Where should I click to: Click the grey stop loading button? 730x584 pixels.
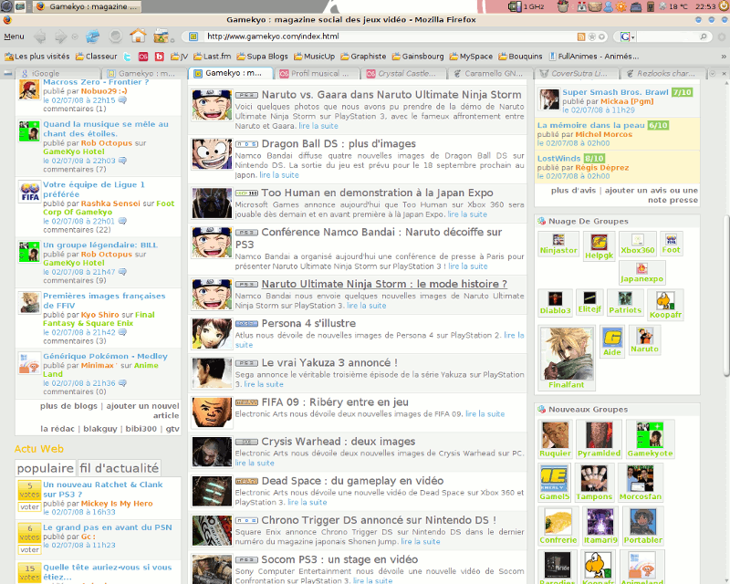(116, 36)
